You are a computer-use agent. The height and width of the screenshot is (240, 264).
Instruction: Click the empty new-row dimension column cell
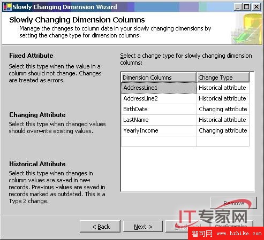coord(159,141)
